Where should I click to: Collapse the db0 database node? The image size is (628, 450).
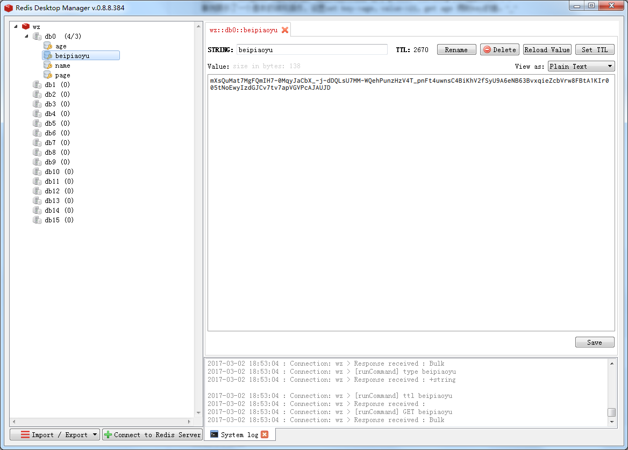tap(26, 37)
